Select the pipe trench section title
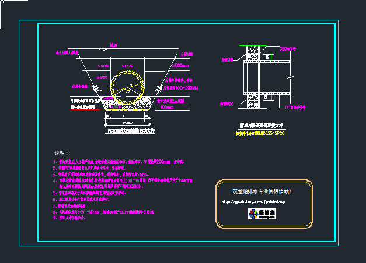 tap(127, 131)
